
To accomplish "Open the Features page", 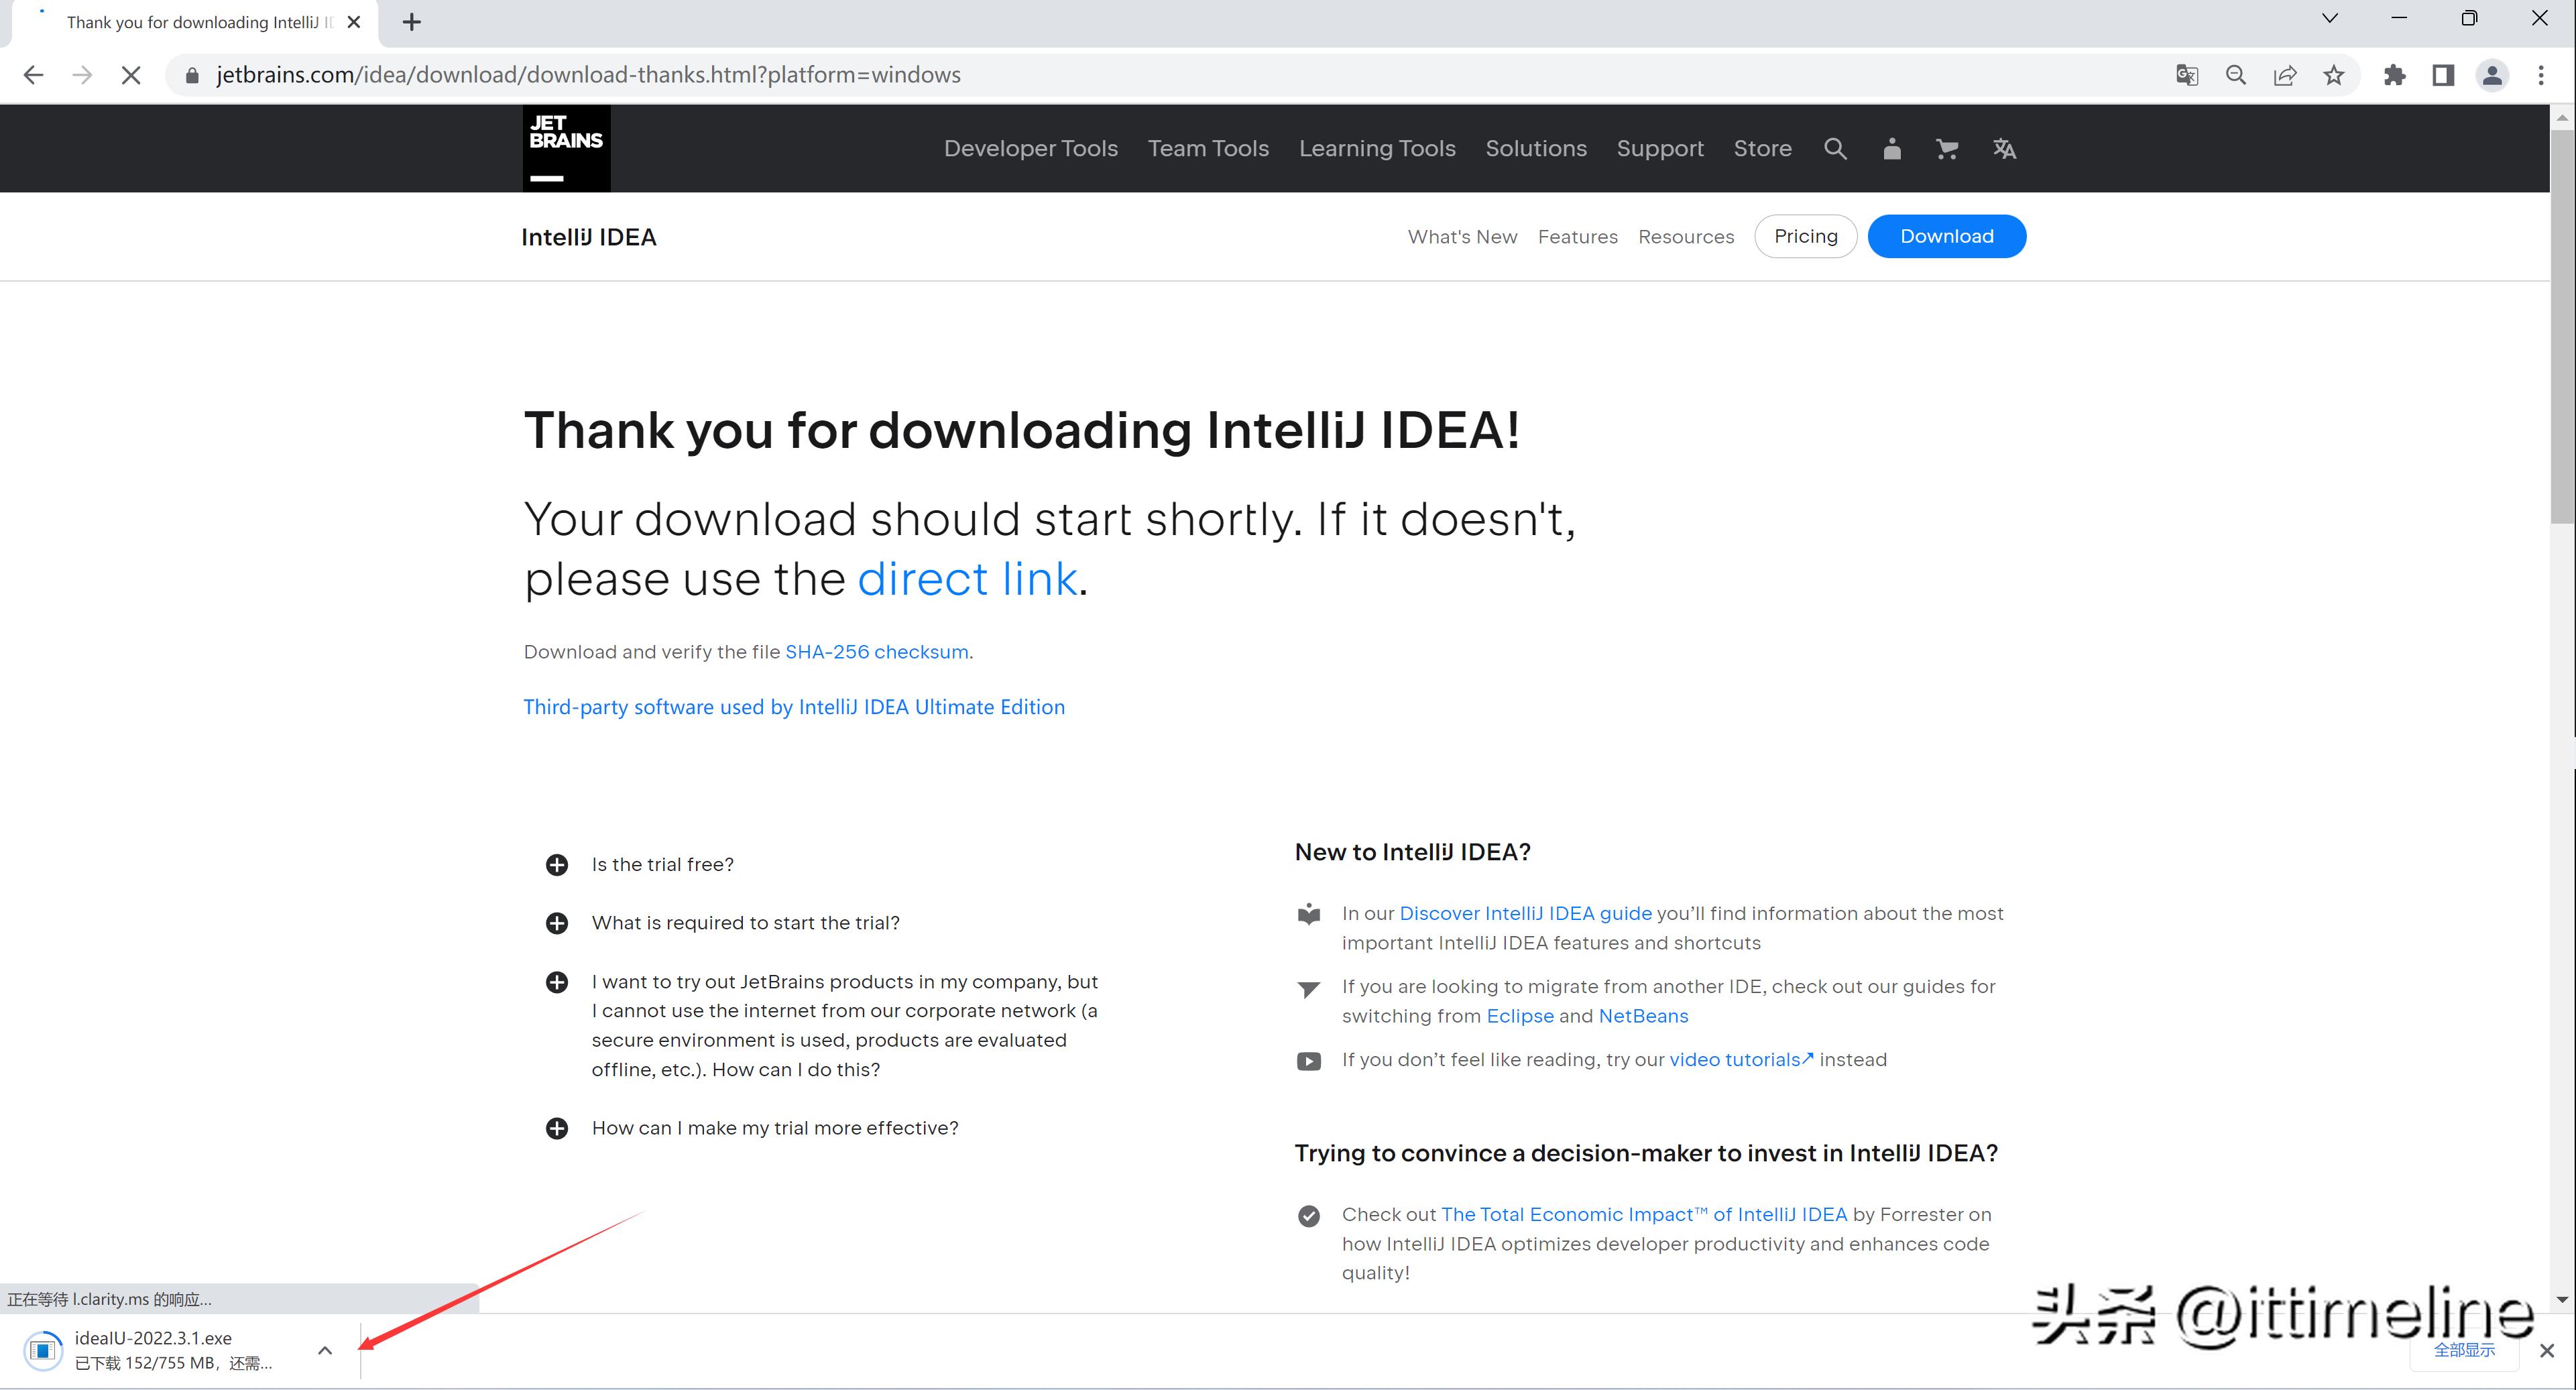I will [1577, 237].
